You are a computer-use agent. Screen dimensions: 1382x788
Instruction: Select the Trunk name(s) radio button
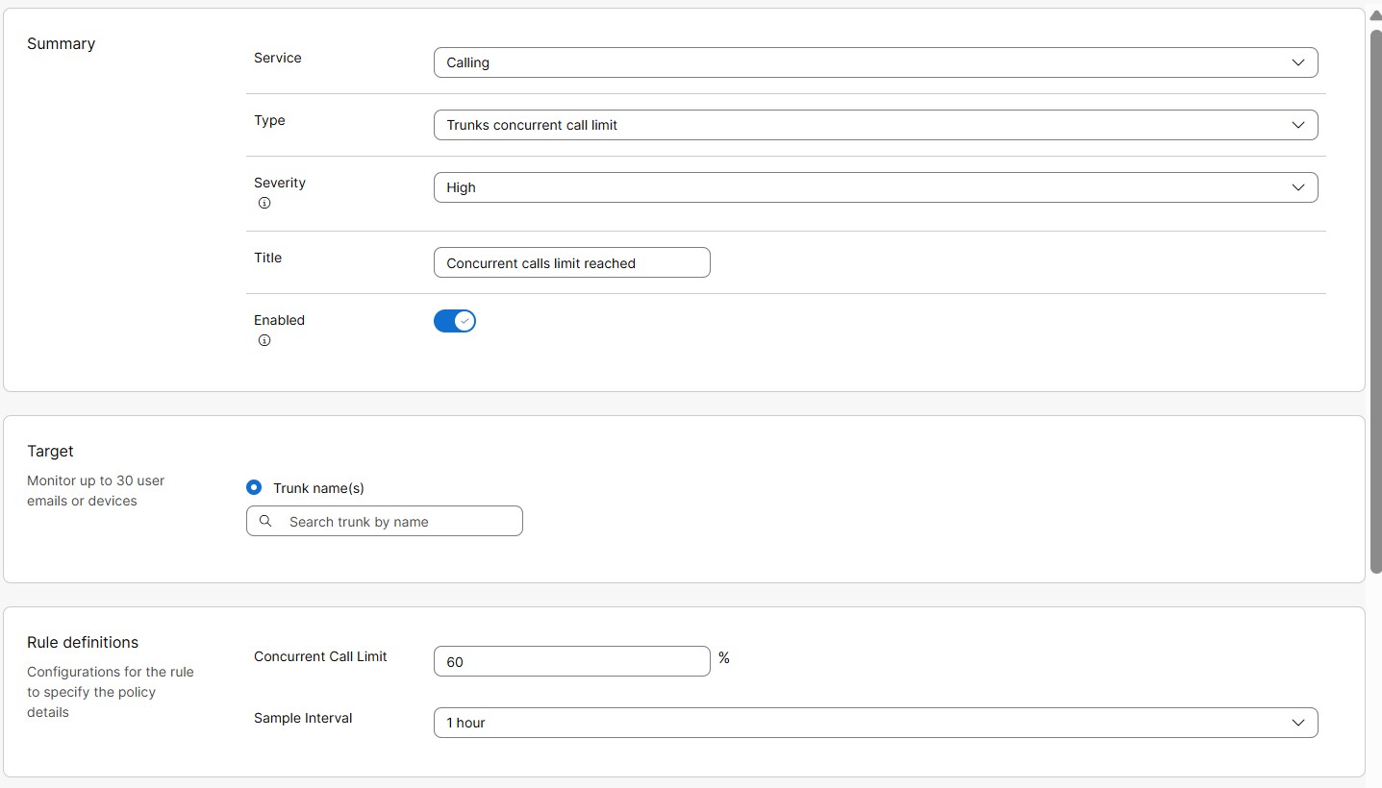253,487
